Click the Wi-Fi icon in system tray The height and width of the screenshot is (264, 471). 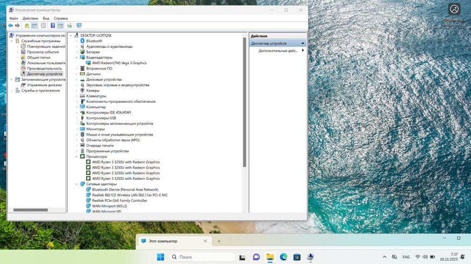417,257
